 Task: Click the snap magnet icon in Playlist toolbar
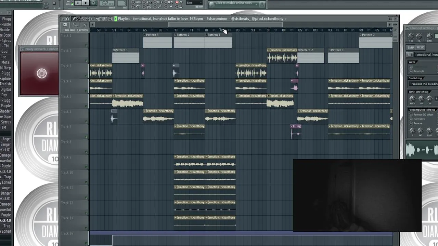point(67,19)
